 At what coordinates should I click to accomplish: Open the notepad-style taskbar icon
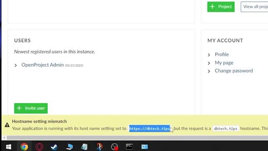[x=84, y=147]
